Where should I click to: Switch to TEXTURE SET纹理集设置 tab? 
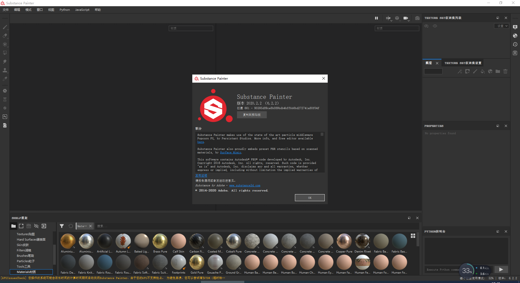(x=463, y=63)
